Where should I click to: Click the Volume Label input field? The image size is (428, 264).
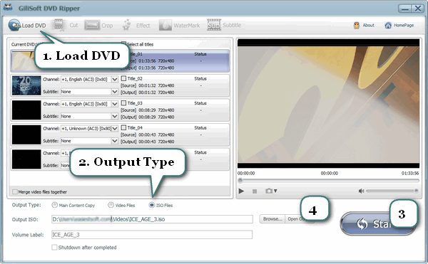(x=152, y=235)
